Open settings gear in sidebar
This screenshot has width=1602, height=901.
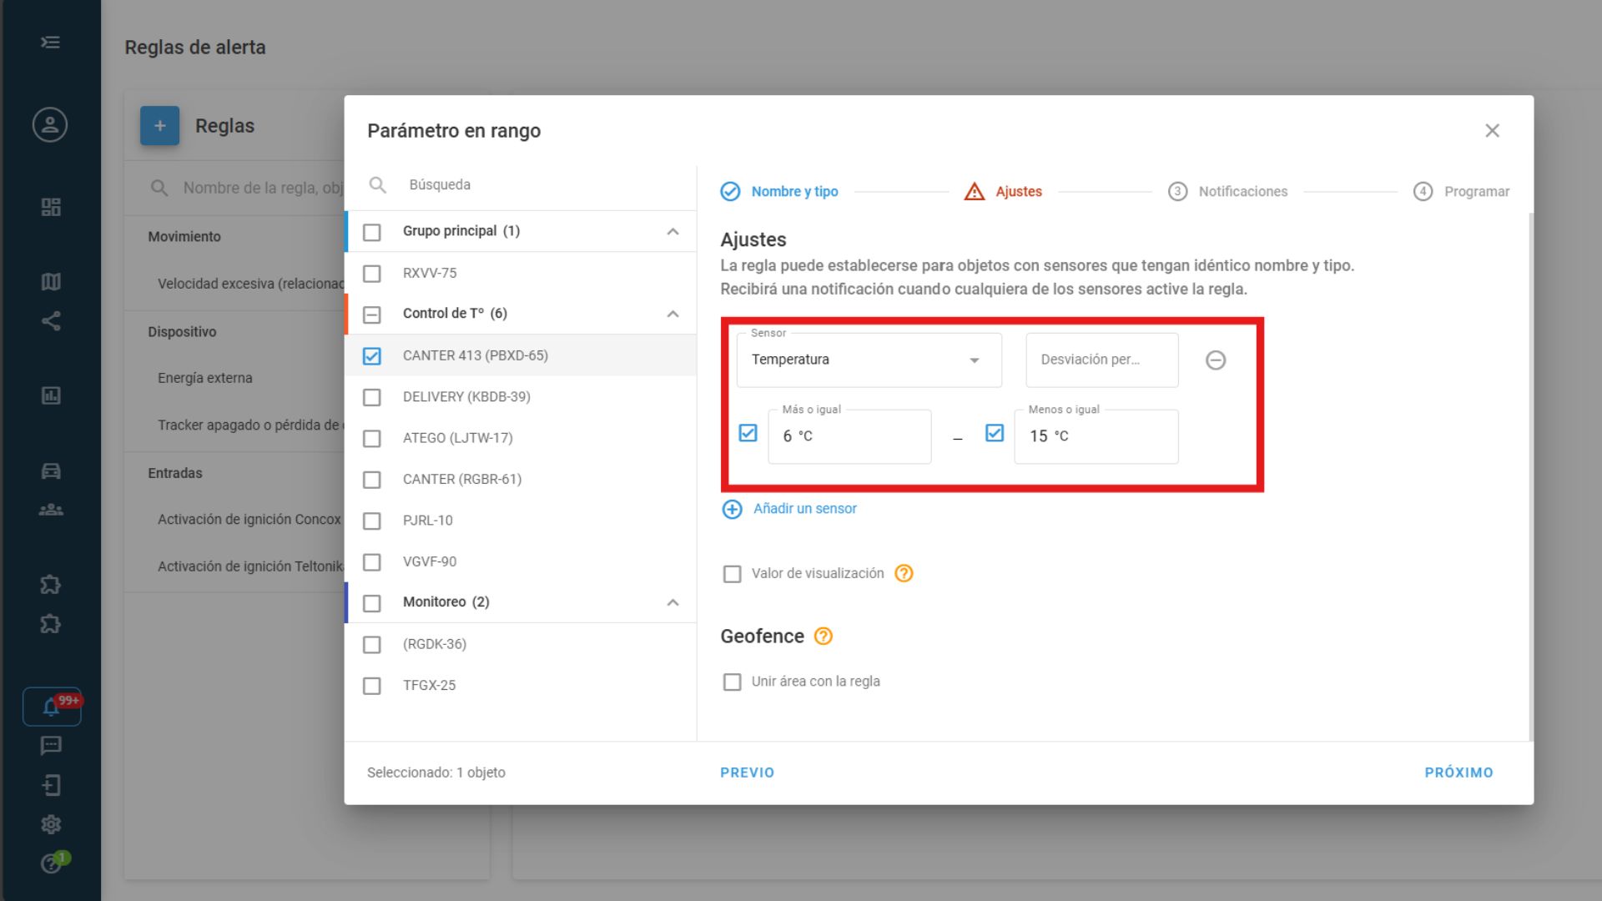(51, 825)
